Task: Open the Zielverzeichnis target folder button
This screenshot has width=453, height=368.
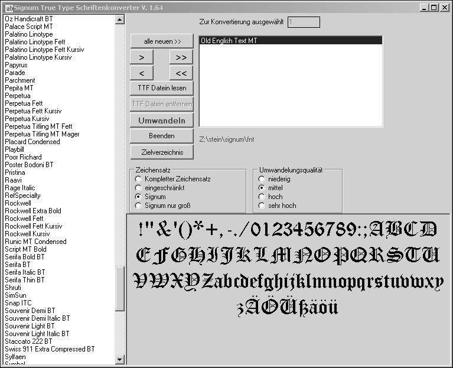Action: [162, 152]
